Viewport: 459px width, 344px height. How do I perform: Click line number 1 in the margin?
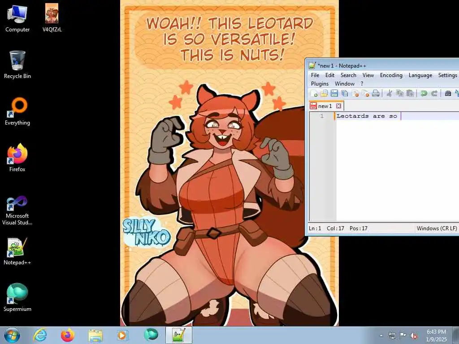[322, 116]
